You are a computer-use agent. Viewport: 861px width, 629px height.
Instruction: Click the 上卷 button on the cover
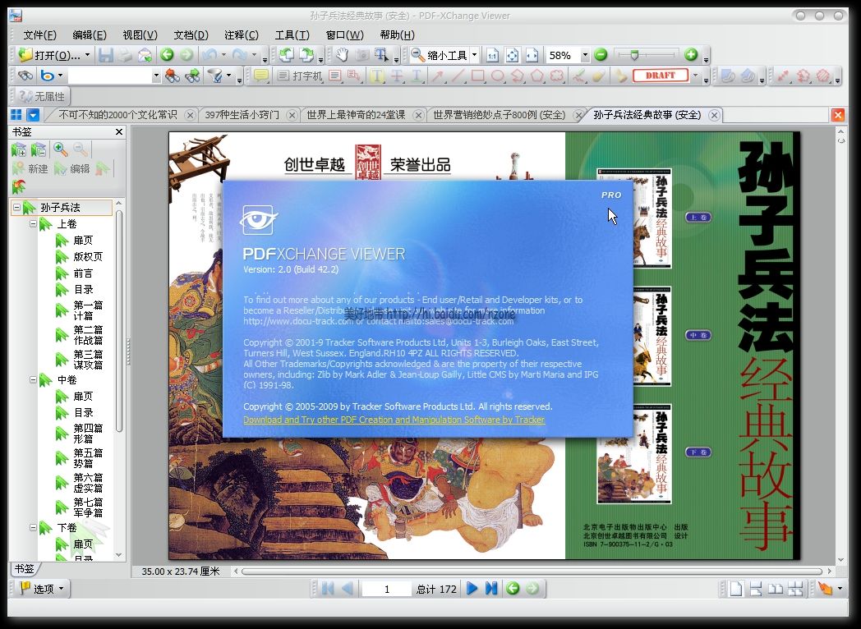(698, 218)
